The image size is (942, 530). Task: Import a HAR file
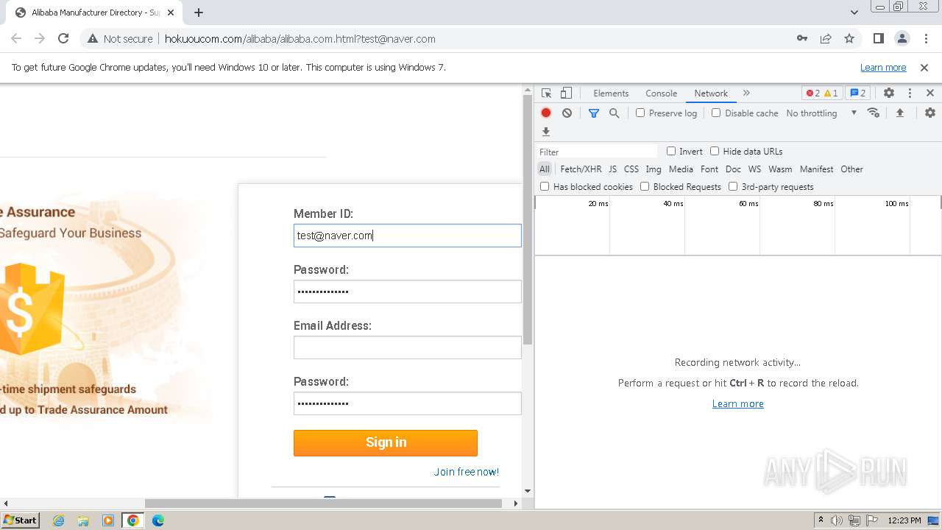click(899, 113)
